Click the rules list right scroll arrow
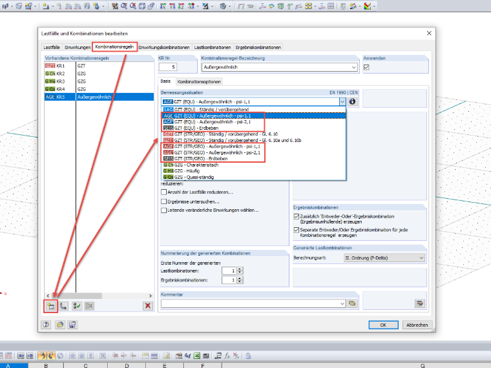 point(151,296)
